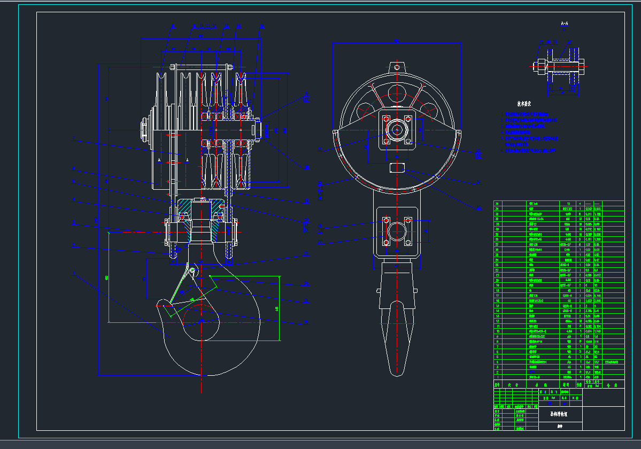The width and height of the screenshot is (641, 449).
Task: Click the lifting eye atop the pulley housing
Action: 396,67
